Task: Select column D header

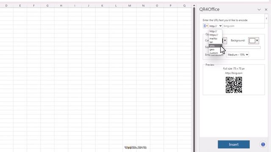Action: [6, 5]
